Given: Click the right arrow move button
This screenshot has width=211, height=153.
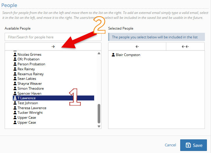Looking at the screenshot, I should 53,46.
